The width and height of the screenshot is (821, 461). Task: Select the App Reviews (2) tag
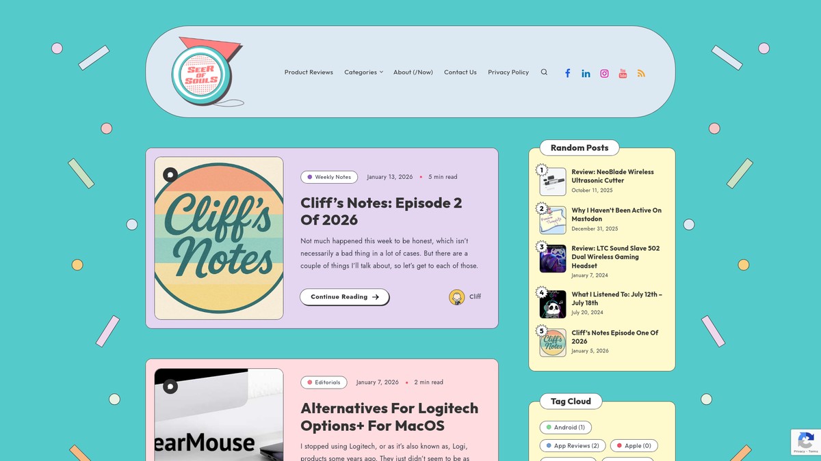[572, 446]
